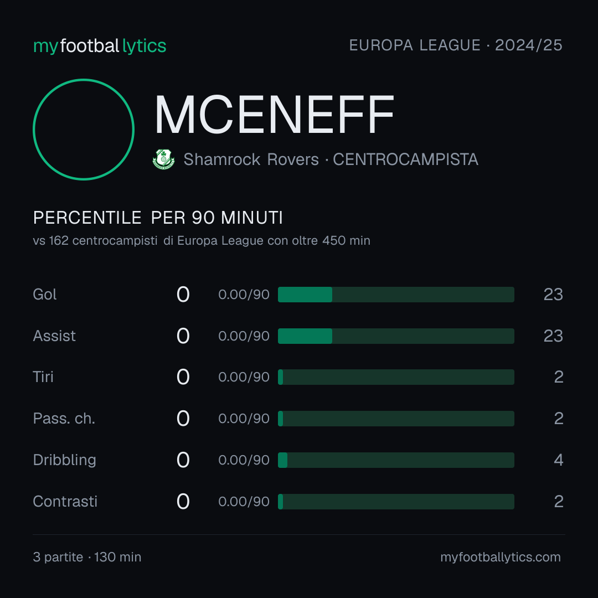The height and width of the screenshot is (598, 598).
Task: Select the Dribbling percentile bar
Action: click(396, 460)
